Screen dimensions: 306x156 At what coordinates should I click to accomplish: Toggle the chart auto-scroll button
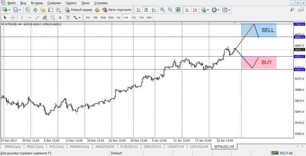[x=188, y=10]
